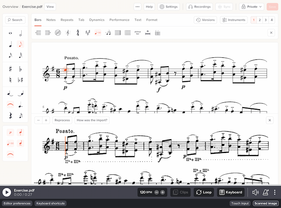Toggle the dotted note option
The width and height of the screenshot is (281, 208).
[20, 104]
